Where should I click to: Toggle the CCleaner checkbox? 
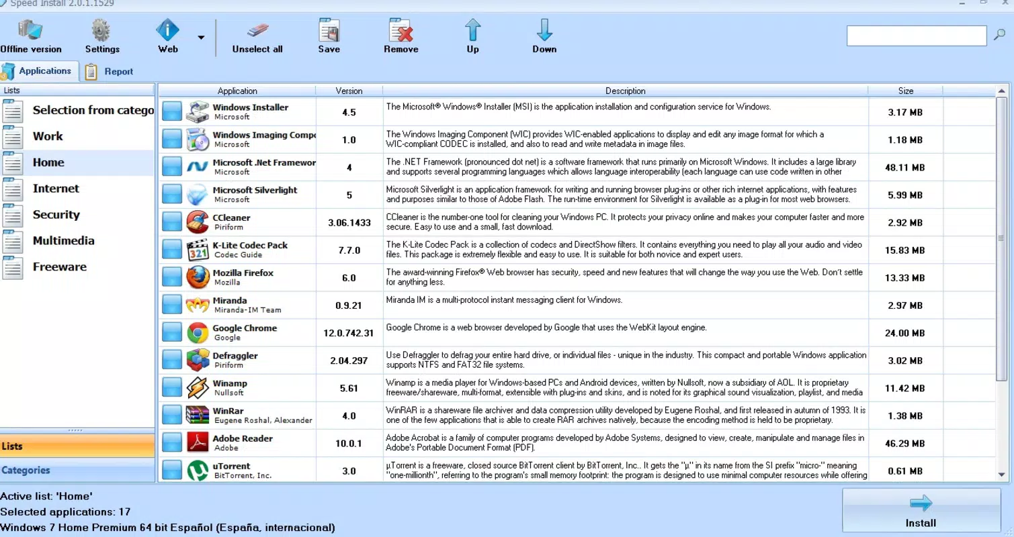click(x=172, y=222)
